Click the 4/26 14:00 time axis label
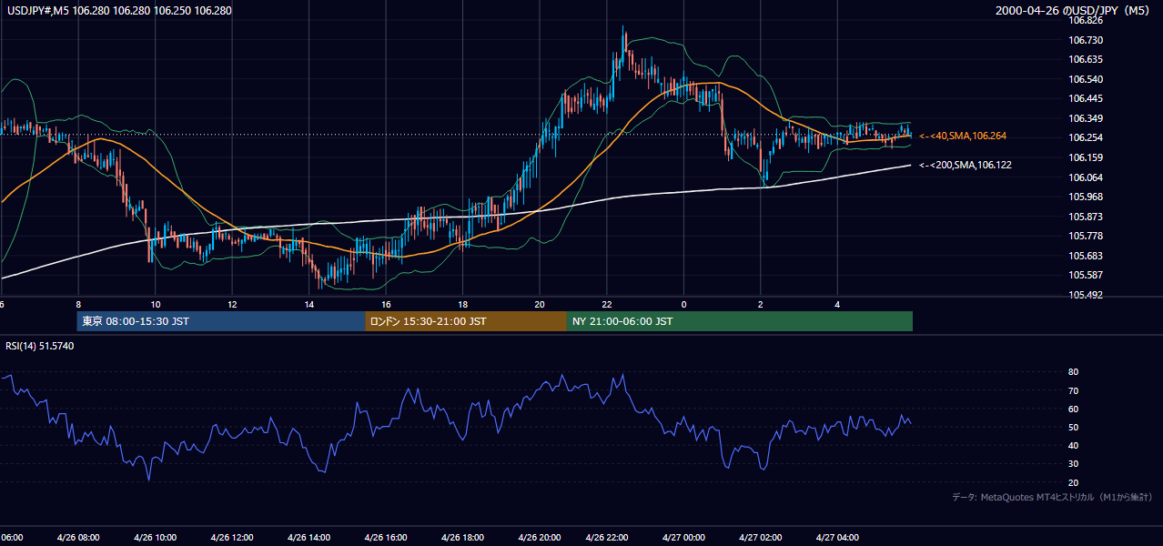 [x=308, y=538]
